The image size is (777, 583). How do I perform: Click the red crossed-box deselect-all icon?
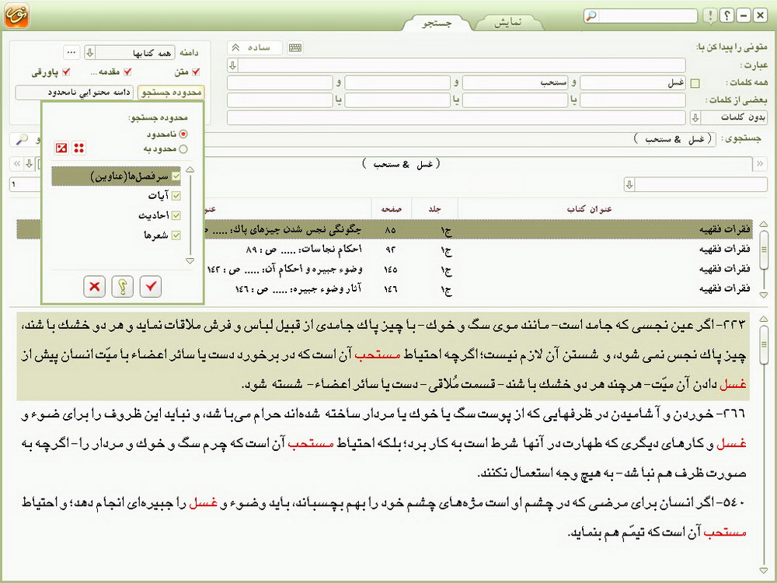click(61, 148)
